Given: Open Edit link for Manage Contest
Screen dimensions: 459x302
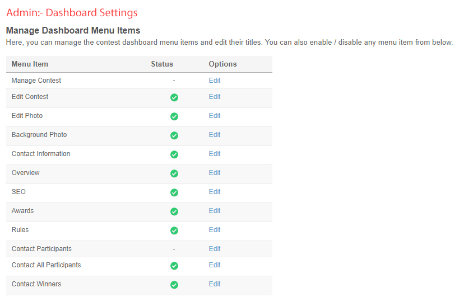Looking at the screenshot, I should 215,81.
